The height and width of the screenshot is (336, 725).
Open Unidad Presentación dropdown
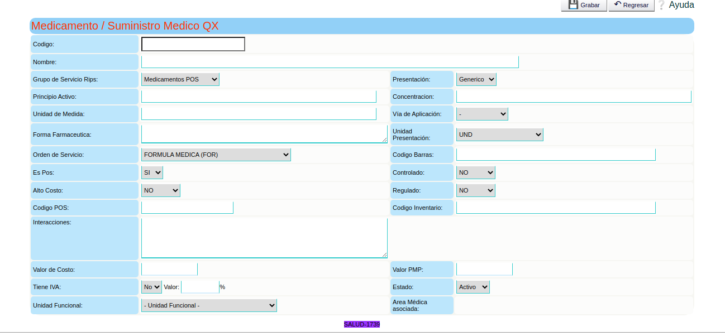click(x=499, y=135)
